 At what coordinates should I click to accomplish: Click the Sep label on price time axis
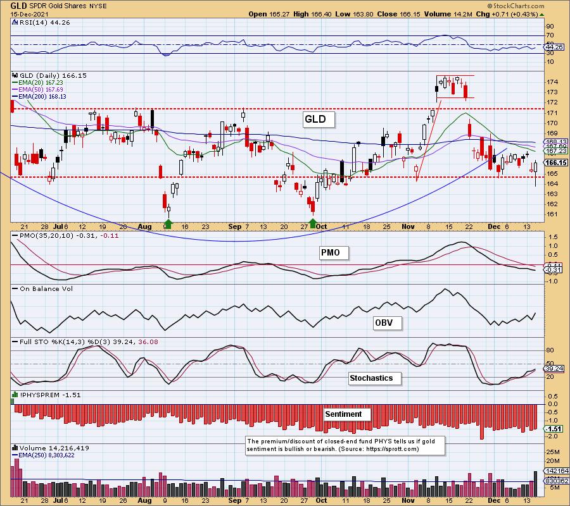tap(235, 226)
